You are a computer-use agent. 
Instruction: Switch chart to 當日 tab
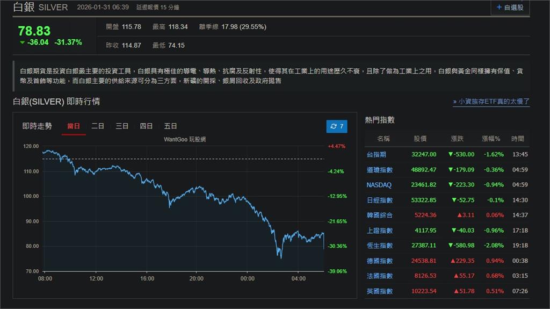point(74,126)
